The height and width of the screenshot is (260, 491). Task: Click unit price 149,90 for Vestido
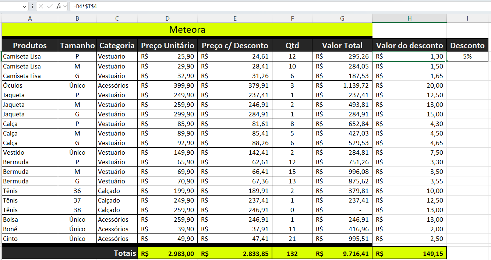click(167, 152)
